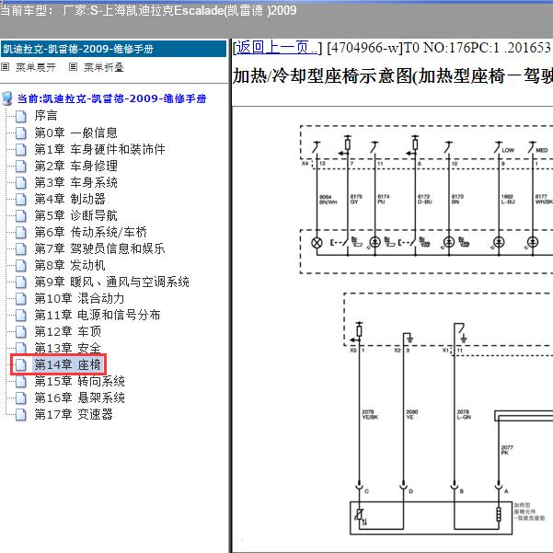Click the page icon for 第8章 发动机
Screen dimensions: 553x553
tap(21, 266)
